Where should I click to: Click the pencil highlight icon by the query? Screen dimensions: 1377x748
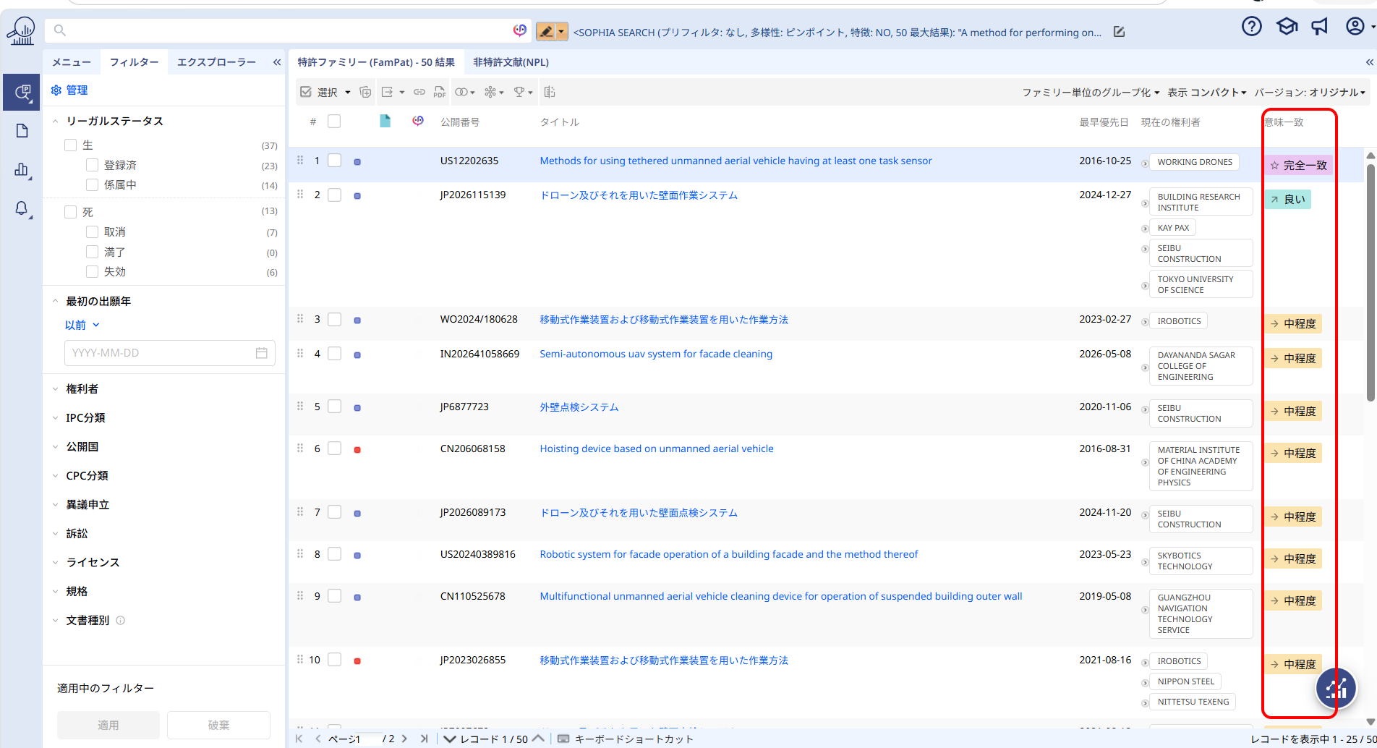(546, 32)
